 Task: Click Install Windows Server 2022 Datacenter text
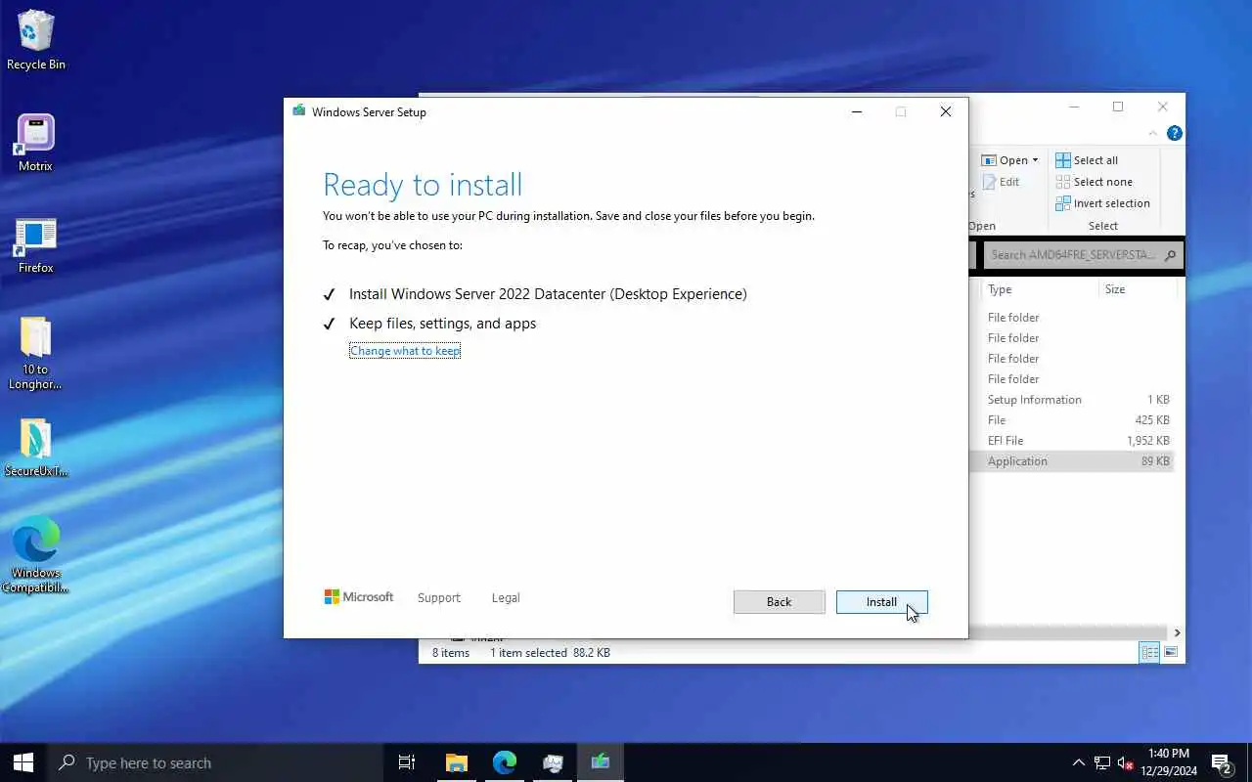point(548,294)
